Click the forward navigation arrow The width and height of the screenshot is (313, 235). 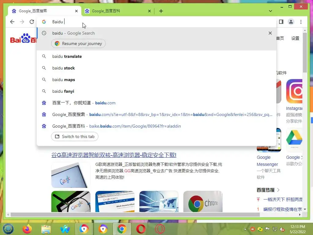[22, 22]
